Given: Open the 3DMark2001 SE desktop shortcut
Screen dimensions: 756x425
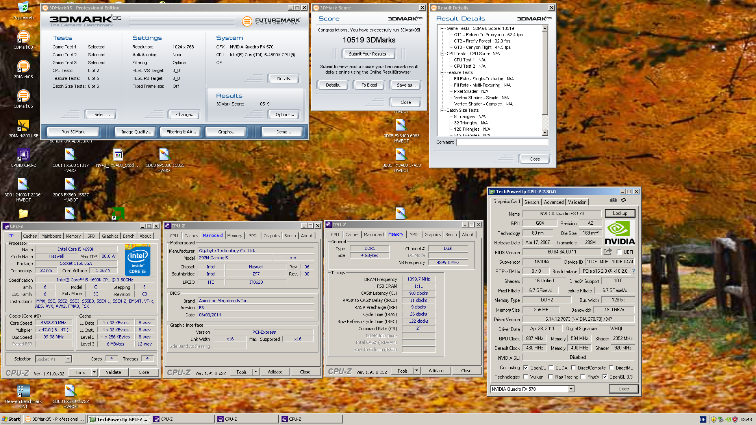Looking at the screenshot, I should (23, 128).
